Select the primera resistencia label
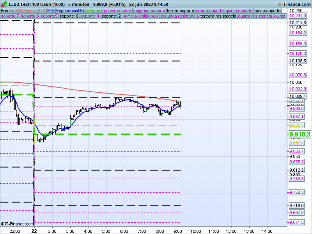 140,16
